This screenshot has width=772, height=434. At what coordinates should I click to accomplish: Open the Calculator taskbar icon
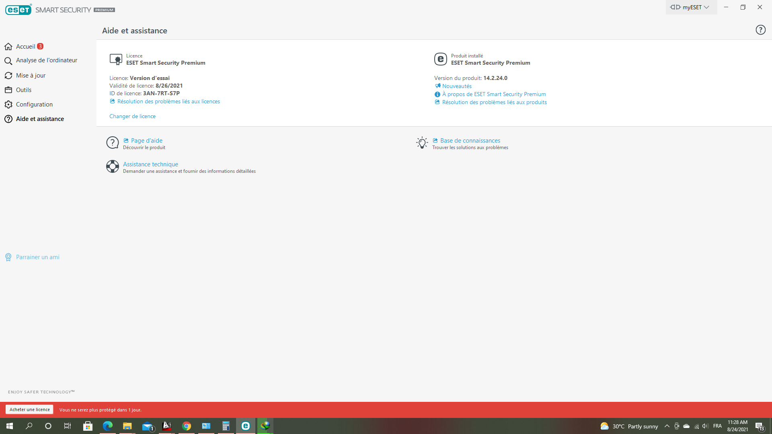(226, 426)
